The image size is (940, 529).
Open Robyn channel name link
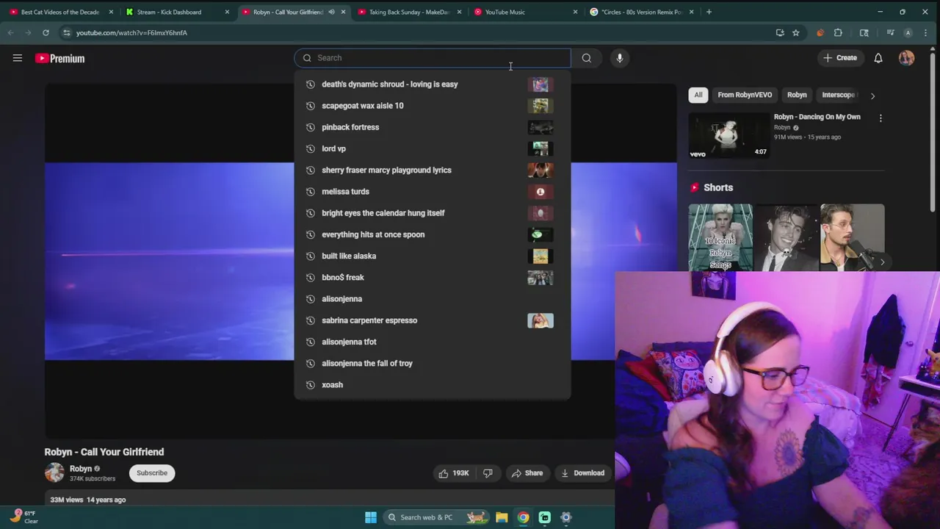tap(81, 469)
